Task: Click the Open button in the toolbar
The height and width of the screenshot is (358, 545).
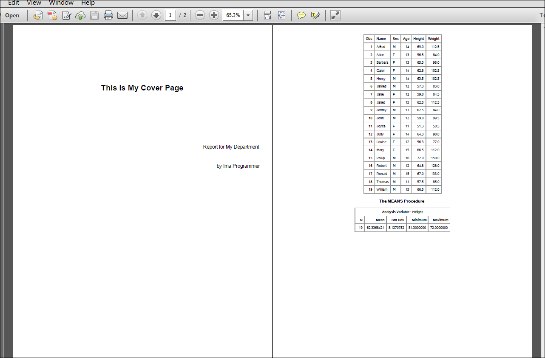Action: click(x=12, y=15)
